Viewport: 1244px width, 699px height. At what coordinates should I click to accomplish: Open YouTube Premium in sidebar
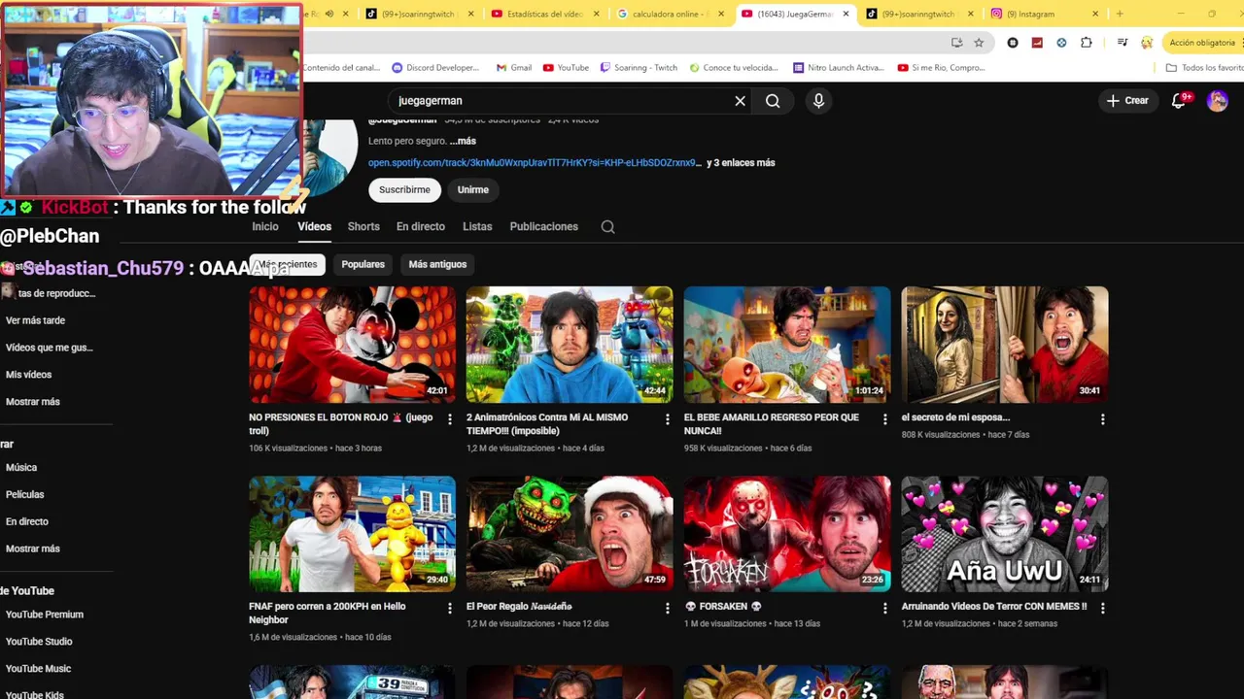pos(45,615)
